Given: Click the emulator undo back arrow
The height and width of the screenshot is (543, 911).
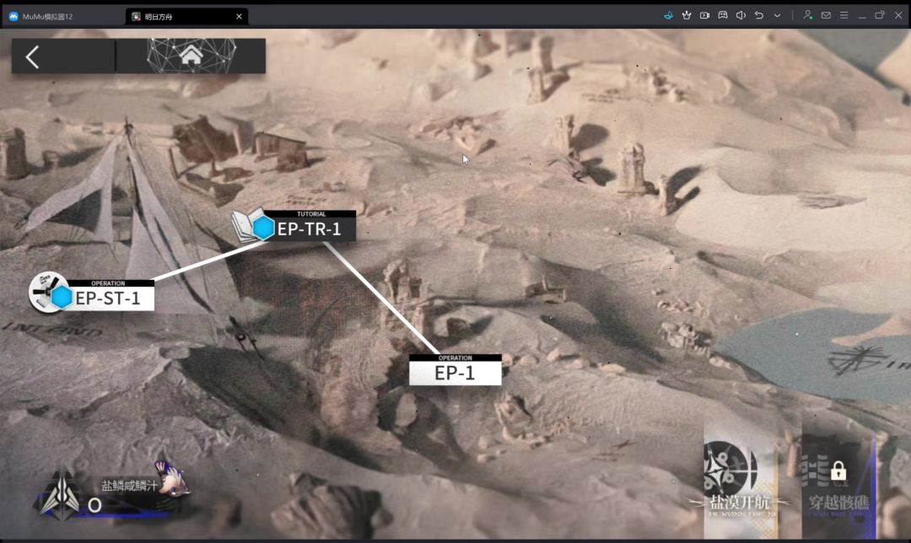Looking at the screenshot, I should coord(759,16).
